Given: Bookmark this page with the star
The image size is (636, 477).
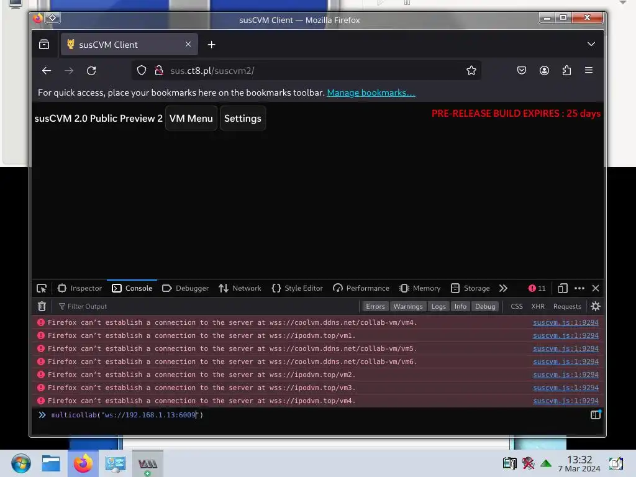Looking at the screenshot, I should (471, 71).
